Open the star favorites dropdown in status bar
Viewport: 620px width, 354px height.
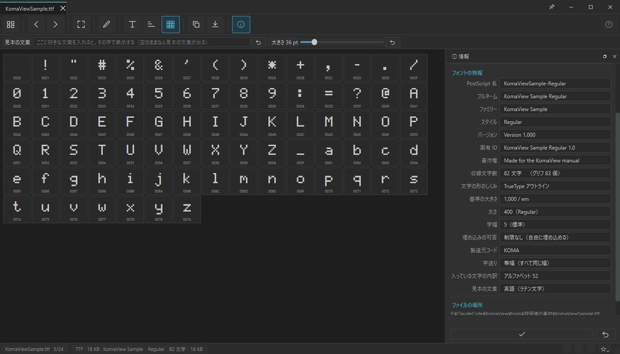(x=605, y=349)
